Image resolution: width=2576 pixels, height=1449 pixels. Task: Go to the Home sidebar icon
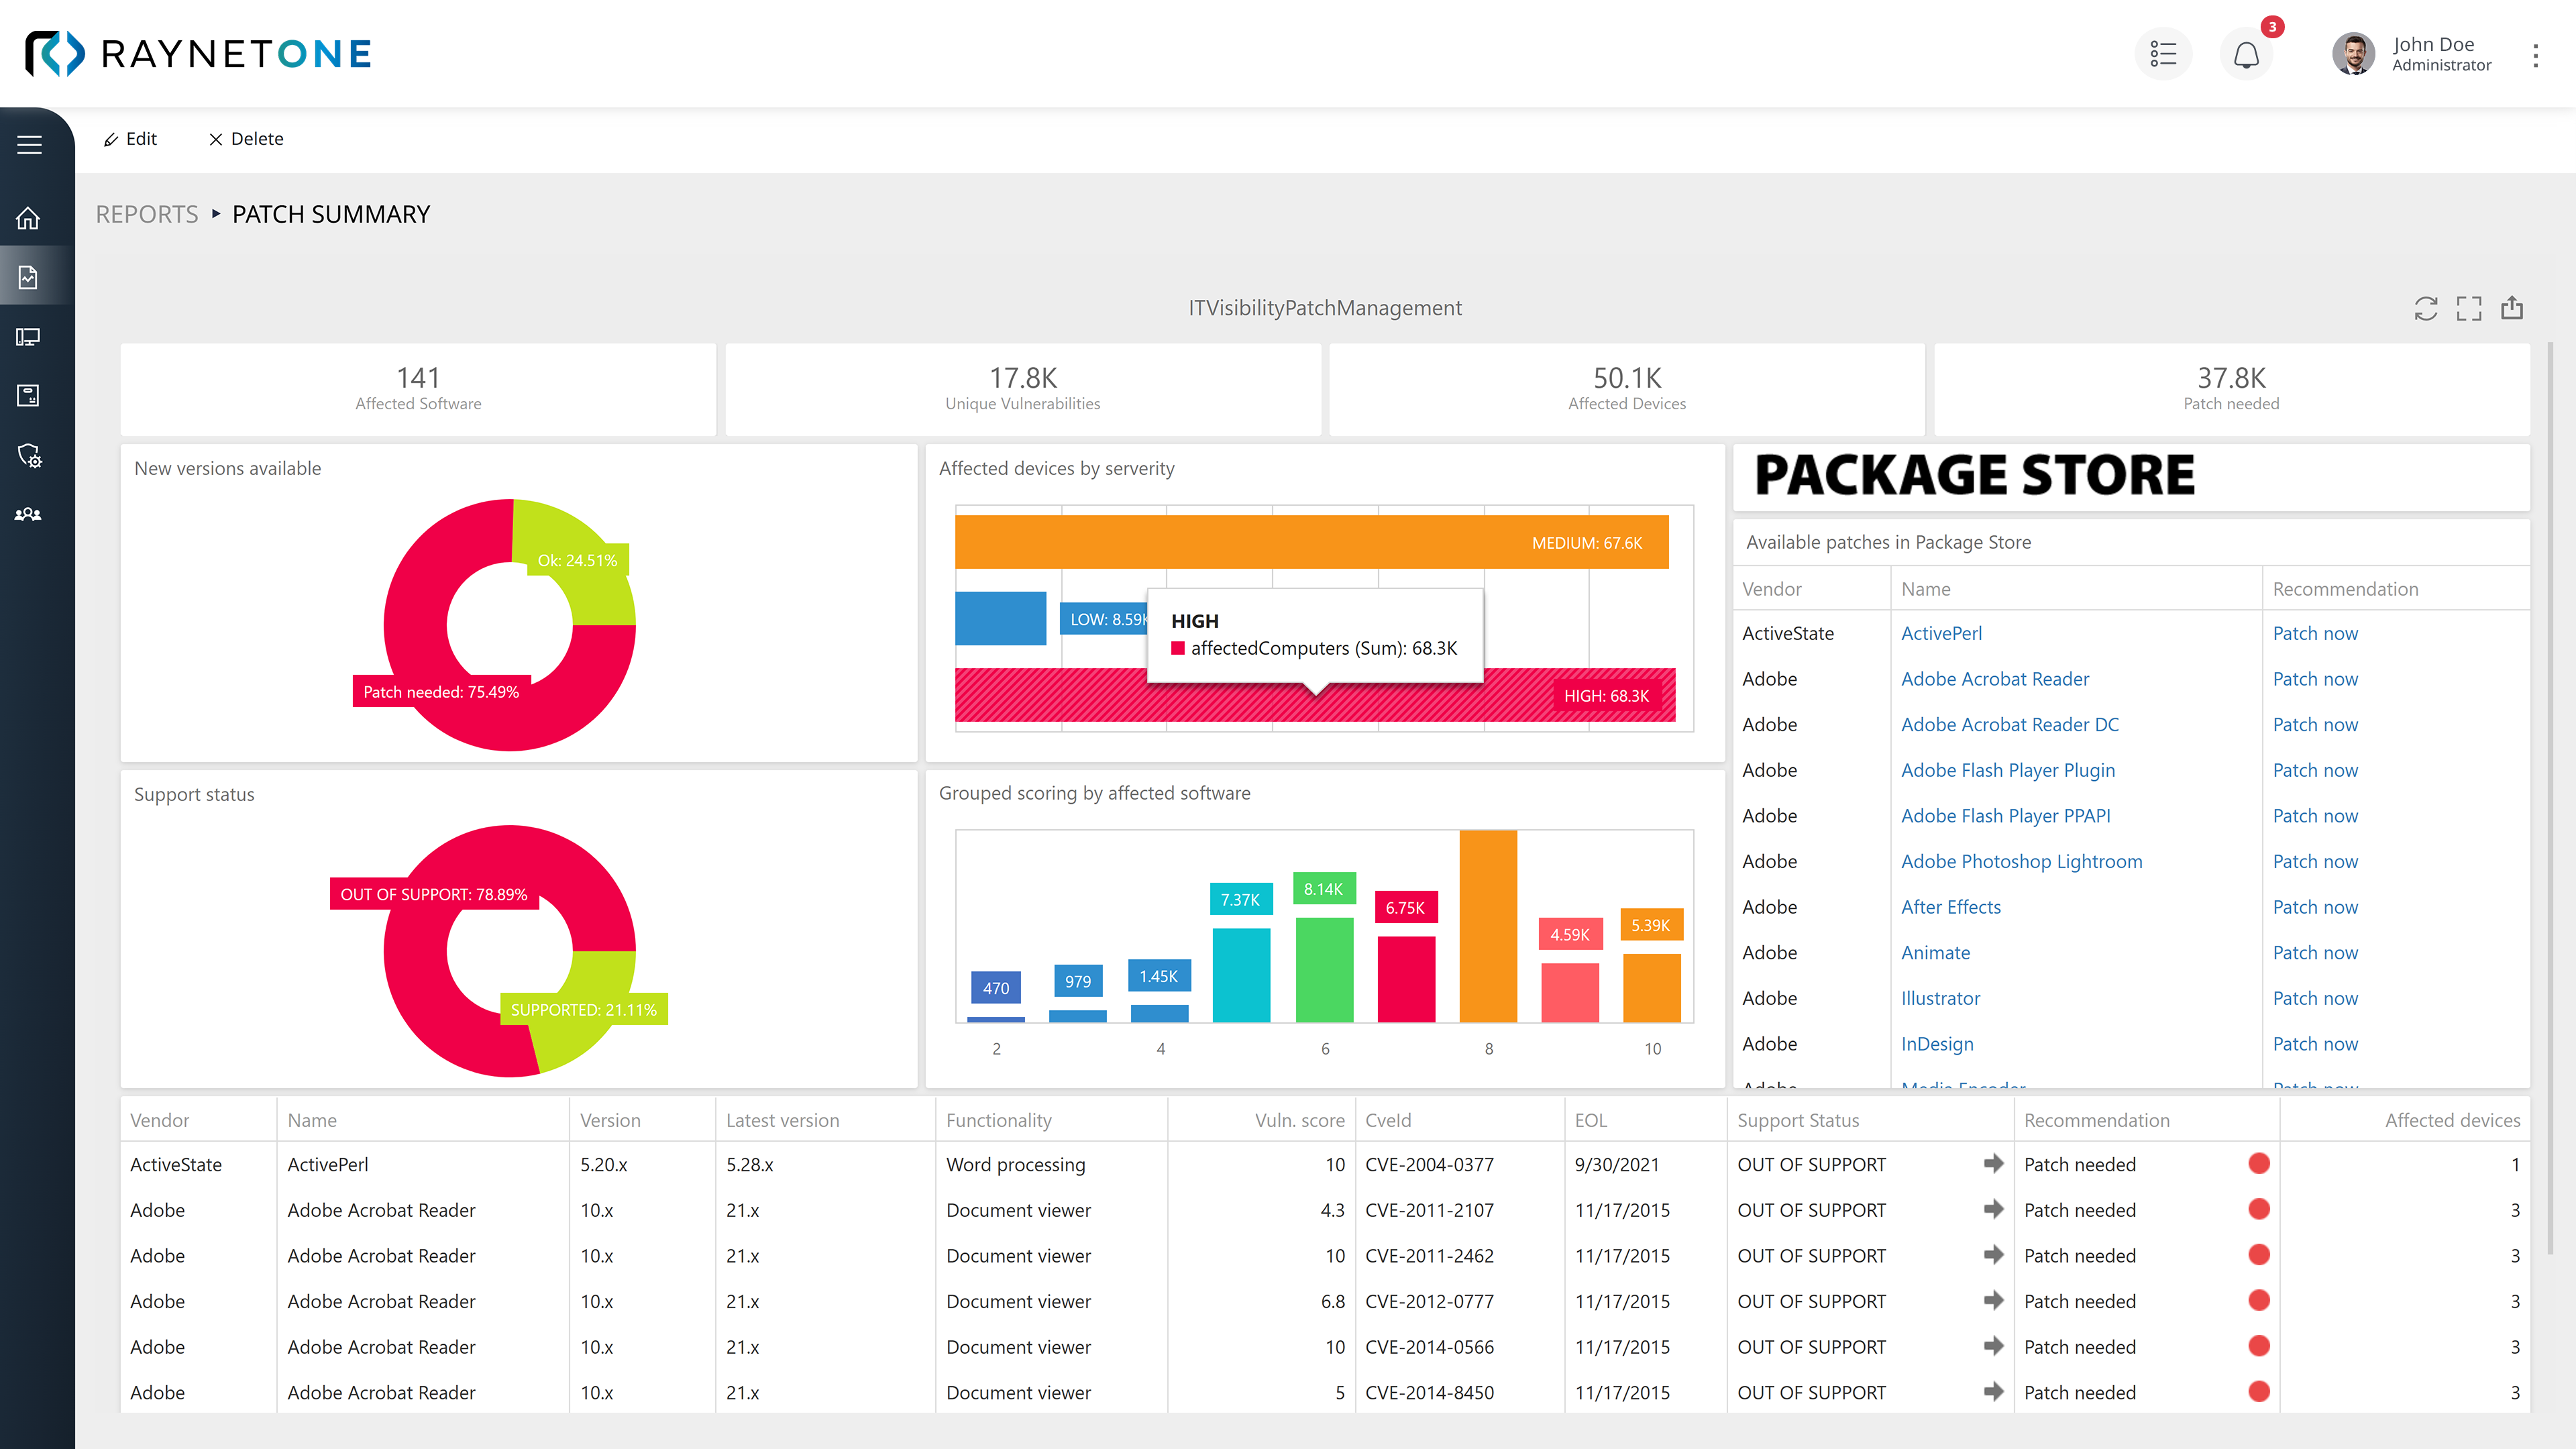pos(29,218)
